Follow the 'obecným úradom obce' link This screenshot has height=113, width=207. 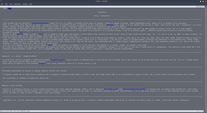point(40,23)
